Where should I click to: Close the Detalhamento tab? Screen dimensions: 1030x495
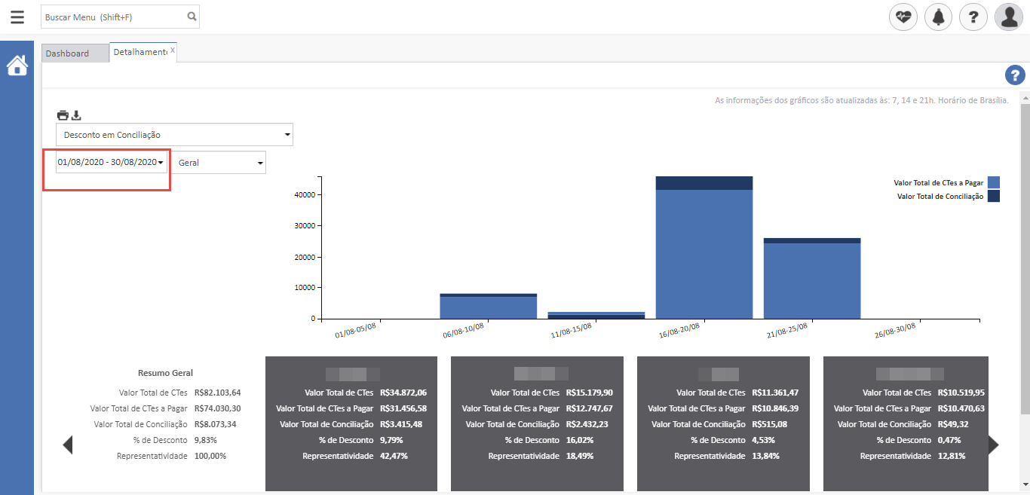[173, 50]
